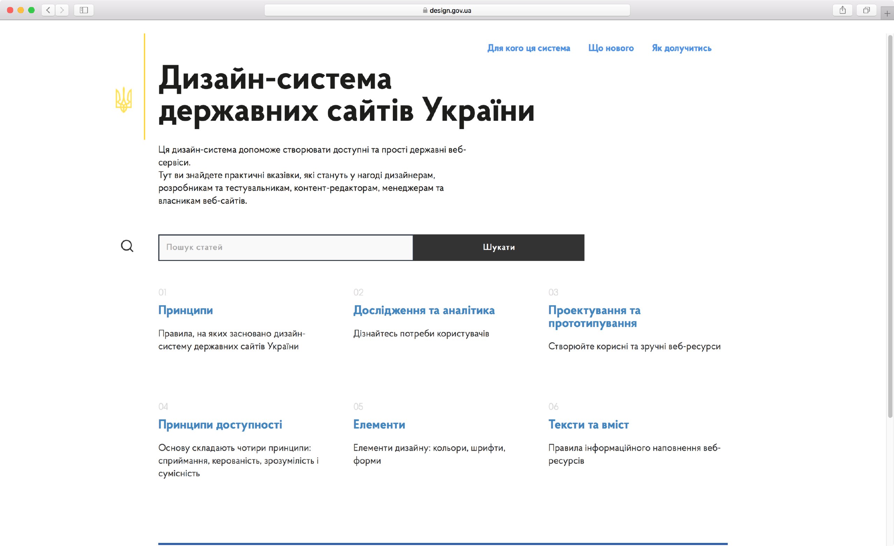Screen dimensions: 894x546
Task: Click the lock icon in address bar
Action: (x=425, y=10)
